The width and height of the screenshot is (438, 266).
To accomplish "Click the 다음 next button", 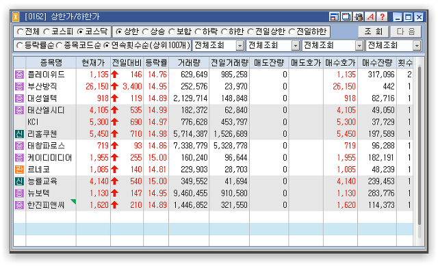I will 406,31.
